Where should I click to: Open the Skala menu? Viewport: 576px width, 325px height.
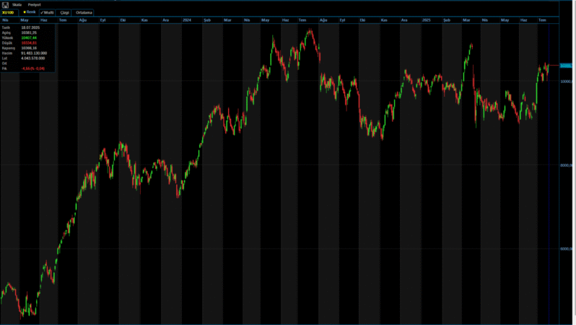[17, 4]
